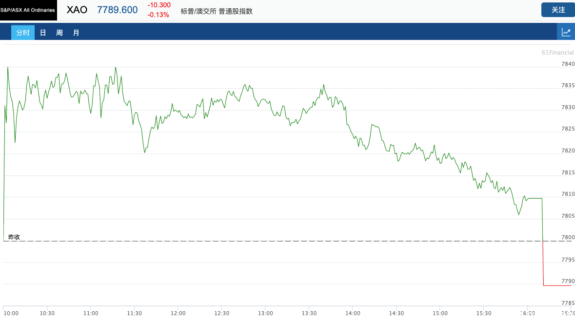Click the 昨收 previous close label
The image size is (575, 320).
click(14, 237)
